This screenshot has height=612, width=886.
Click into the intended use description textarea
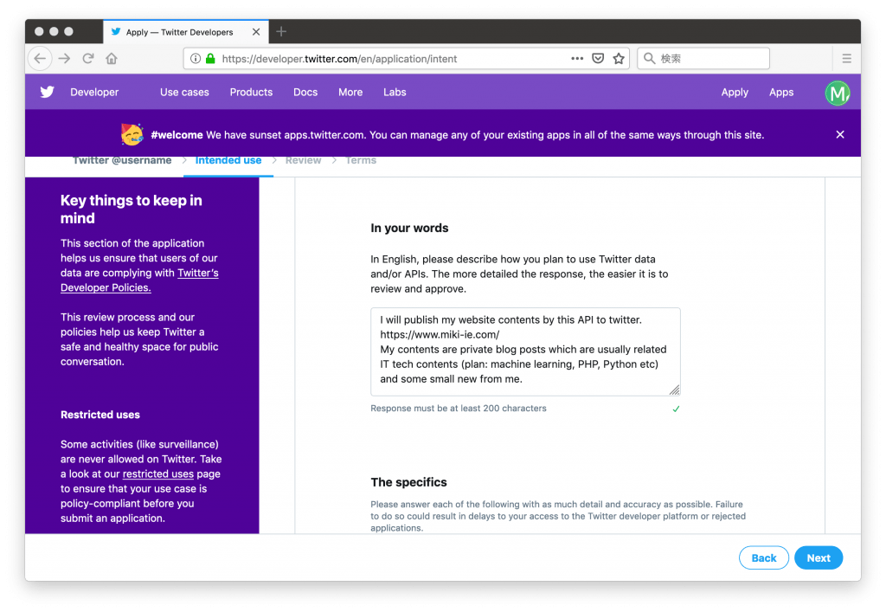(524, 351)
